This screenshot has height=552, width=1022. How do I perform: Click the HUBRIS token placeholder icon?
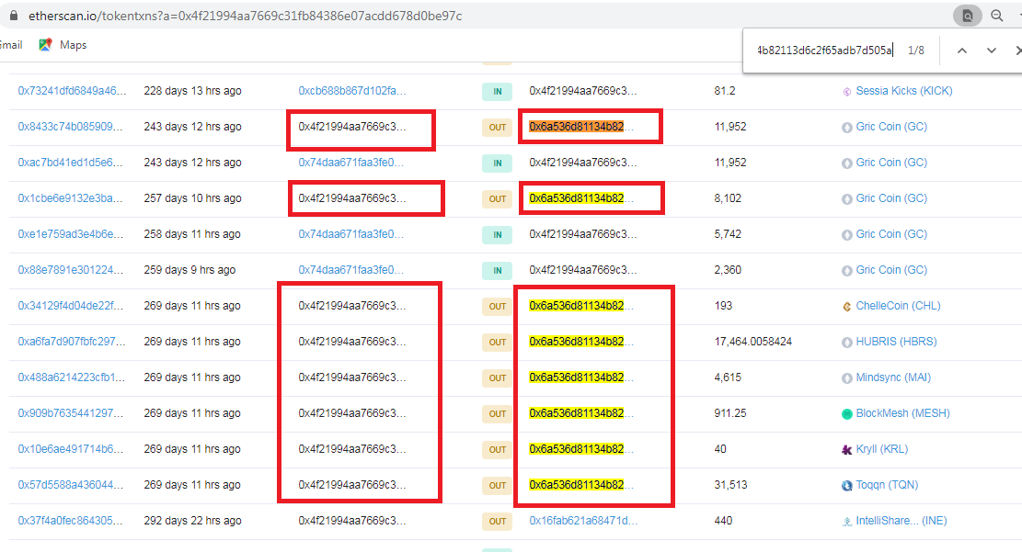pos(846,343)
